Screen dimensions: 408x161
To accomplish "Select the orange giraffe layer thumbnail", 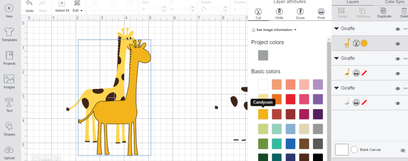I will click(347, 43).
